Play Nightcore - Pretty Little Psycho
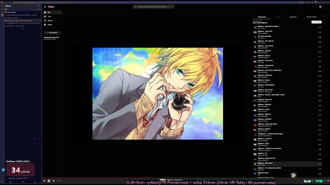 [x=287, y=125]
